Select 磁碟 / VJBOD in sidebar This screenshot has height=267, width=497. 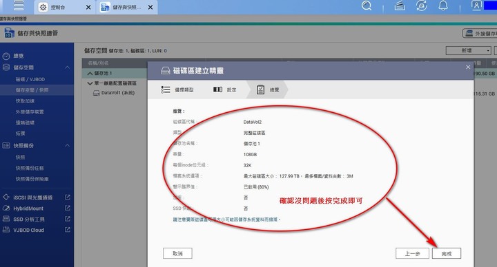coord(30,79)
